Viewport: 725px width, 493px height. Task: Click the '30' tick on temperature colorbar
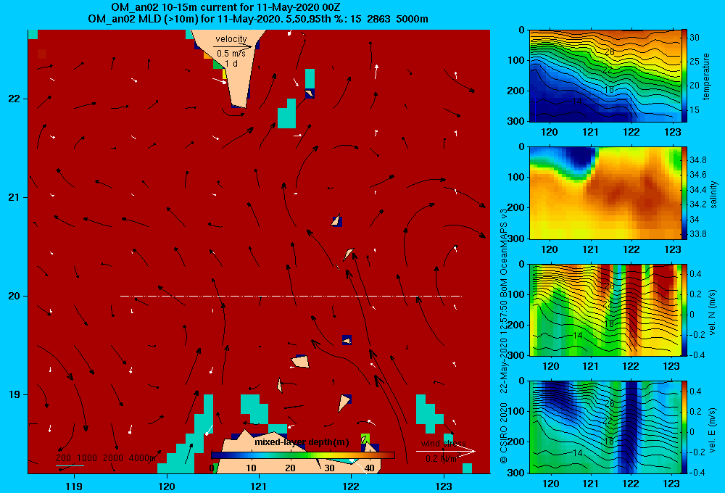tap(695, 38)
